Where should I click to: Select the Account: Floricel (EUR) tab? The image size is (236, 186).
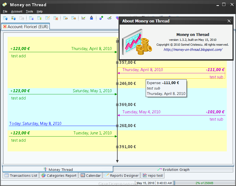pyautogui.click(x=26, y=26)
